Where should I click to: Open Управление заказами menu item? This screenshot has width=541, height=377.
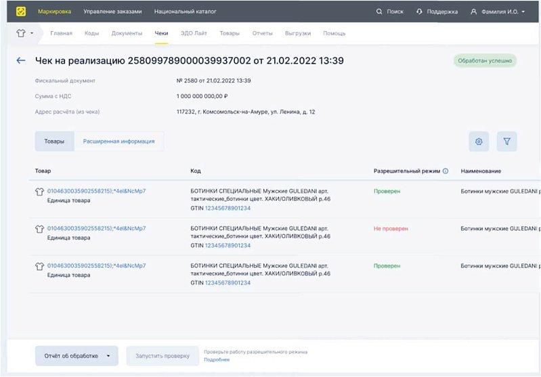112,12
